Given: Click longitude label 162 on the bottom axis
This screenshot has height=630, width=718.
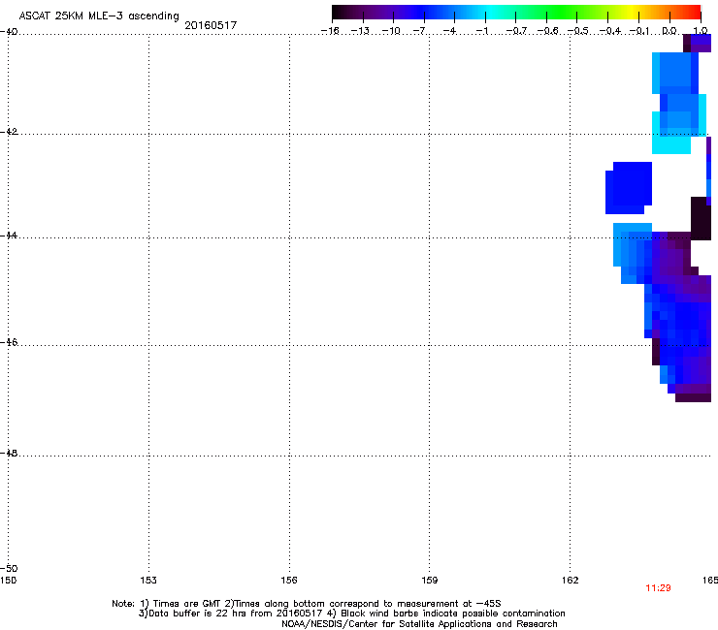Looking at the screenshot, I should (571, 581).
